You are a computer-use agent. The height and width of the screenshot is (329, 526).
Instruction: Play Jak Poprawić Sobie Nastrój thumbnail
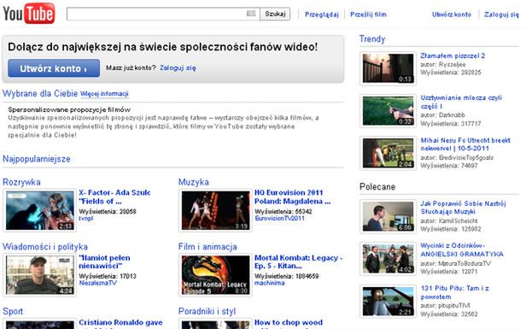click(x=388, y=216)
